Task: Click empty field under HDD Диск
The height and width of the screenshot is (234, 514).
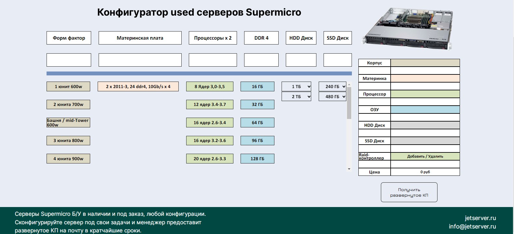Action: [x=301, y=60]
